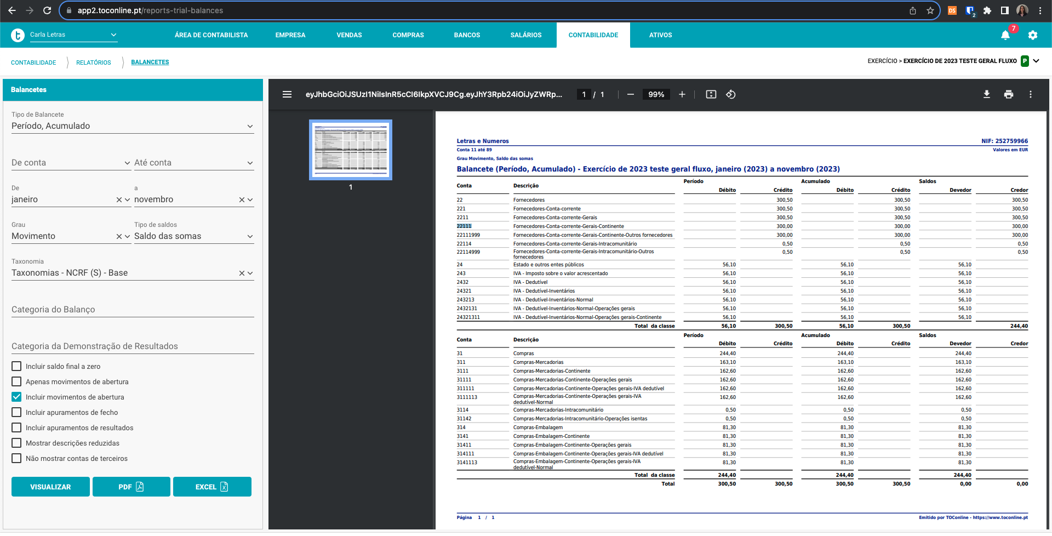Click the fit to page icon
The height and width of the screenshot is (536, 1052).
coord(711,94)
